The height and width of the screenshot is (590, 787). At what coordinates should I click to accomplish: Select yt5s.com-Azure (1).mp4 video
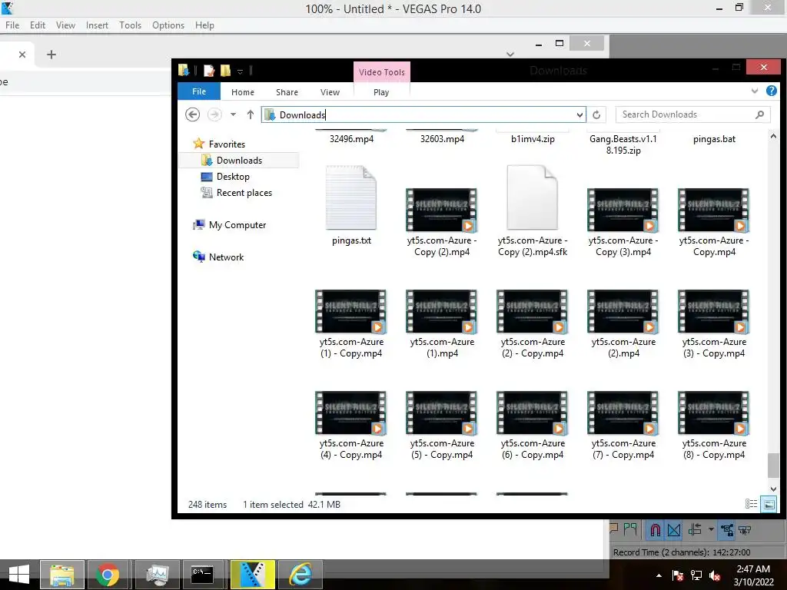(442, 312)
